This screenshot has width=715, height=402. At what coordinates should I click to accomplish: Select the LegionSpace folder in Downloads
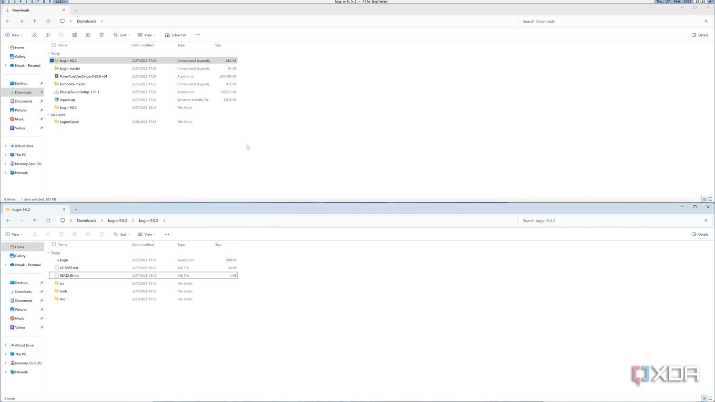coord(69,122)
